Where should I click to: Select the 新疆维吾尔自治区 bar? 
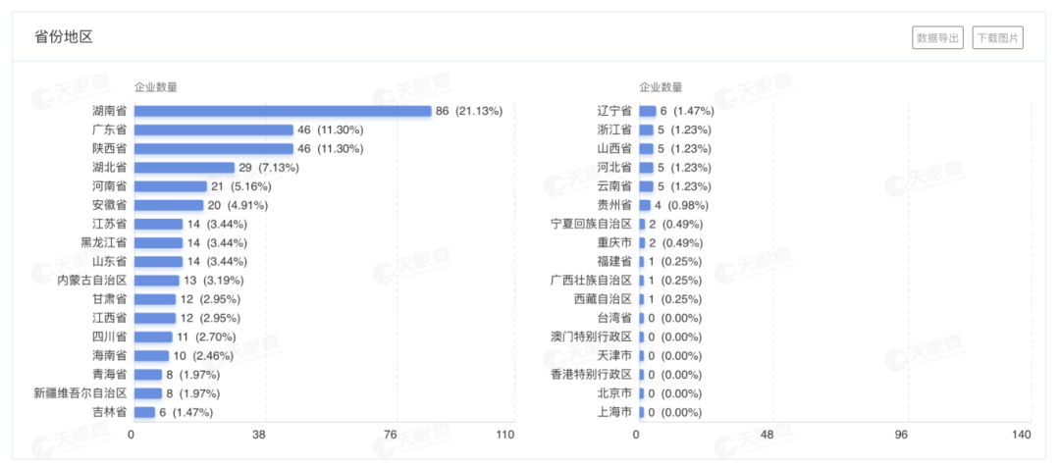click(147, 393)
